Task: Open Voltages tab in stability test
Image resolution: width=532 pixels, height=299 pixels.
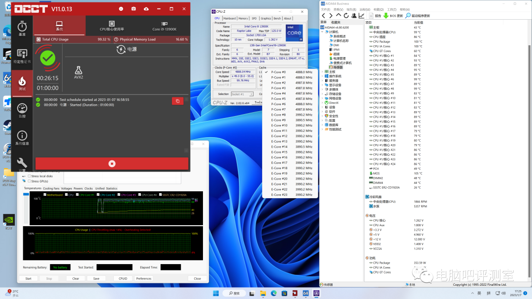Action: tap(66, 189)
